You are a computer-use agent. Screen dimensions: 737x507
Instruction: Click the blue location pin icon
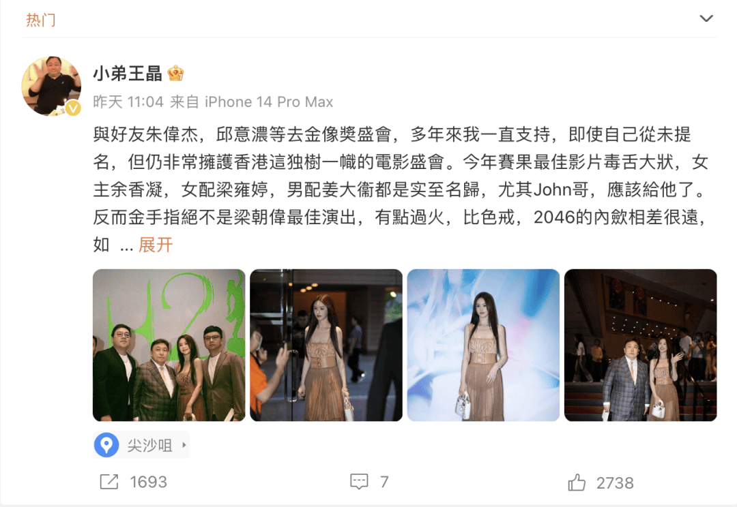point(106,444)
